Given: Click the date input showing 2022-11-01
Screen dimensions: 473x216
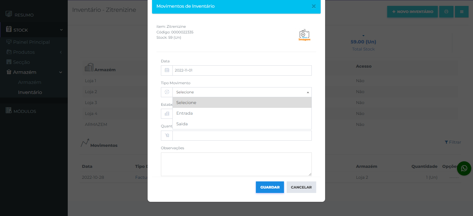Looking at the screenshot, I should 242,70.
